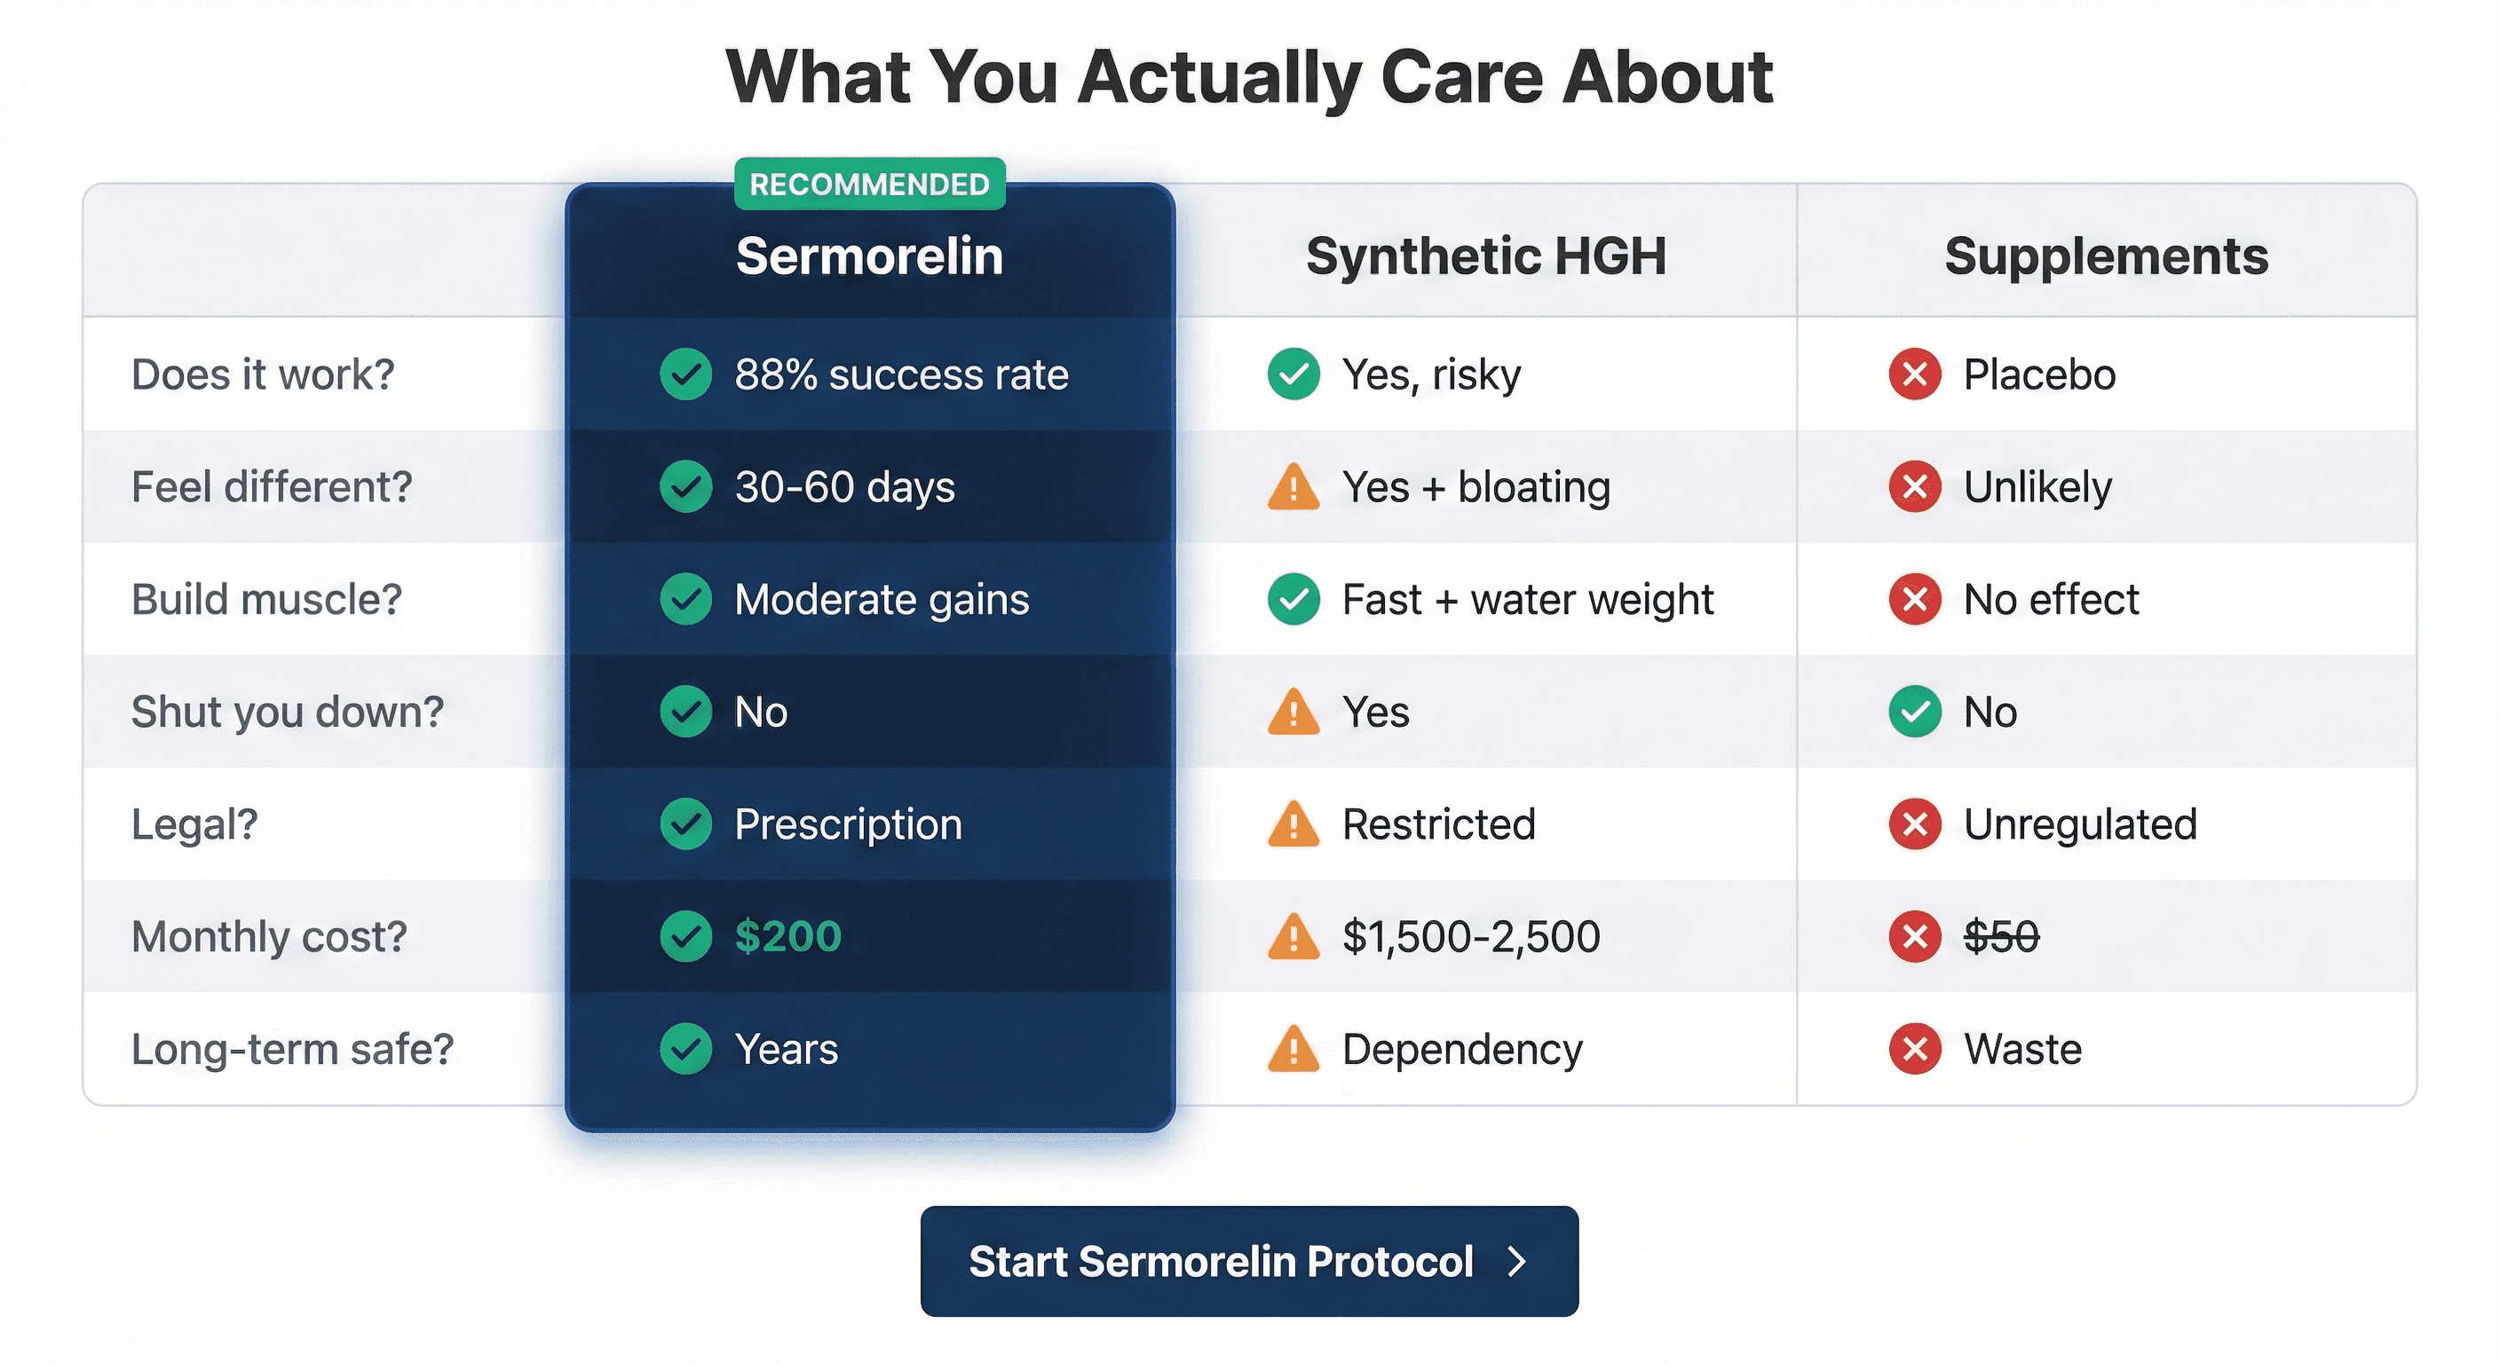Screen dimensions: 2500x1363
Task: Click the RECOMMENDED badge above Sermorelin
Action: tap(869, 185)
